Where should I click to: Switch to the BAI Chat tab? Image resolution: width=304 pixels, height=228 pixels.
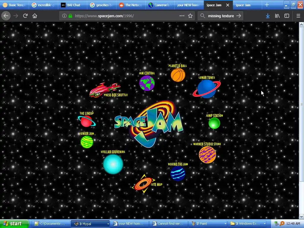click(73, 5)
